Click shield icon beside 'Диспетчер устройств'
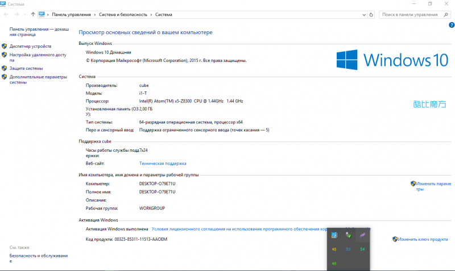The height and width of the screenshot is (271, 455). (x=4, y=46)
